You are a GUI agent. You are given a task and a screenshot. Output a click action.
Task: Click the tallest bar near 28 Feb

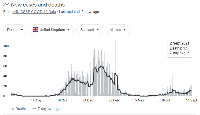click(115, 67)
